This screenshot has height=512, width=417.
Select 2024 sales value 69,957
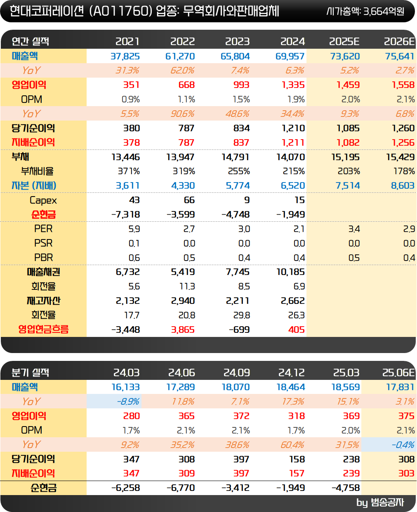[x=290, y=56]
